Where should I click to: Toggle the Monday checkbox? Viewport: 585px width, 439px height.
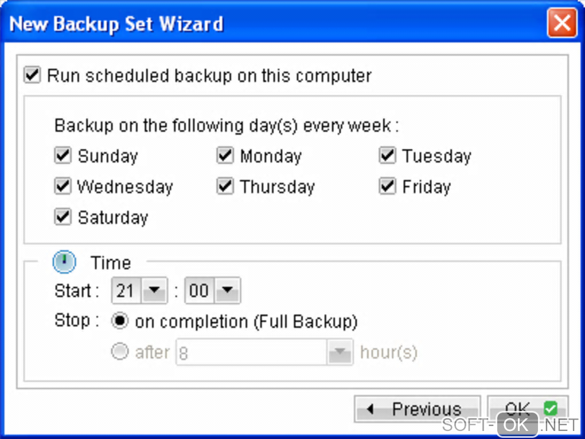(x=225, y=156)
